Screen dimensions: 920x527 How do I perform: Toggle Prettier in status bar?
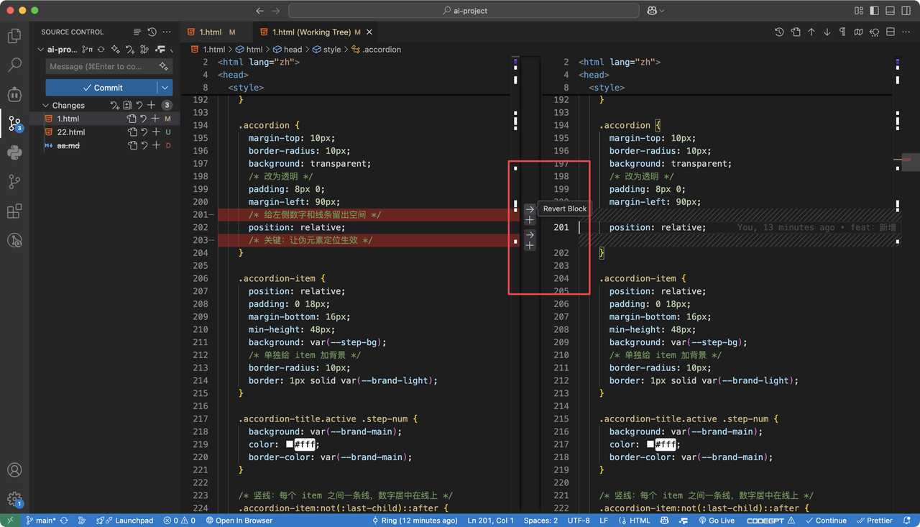coord(874,521)
